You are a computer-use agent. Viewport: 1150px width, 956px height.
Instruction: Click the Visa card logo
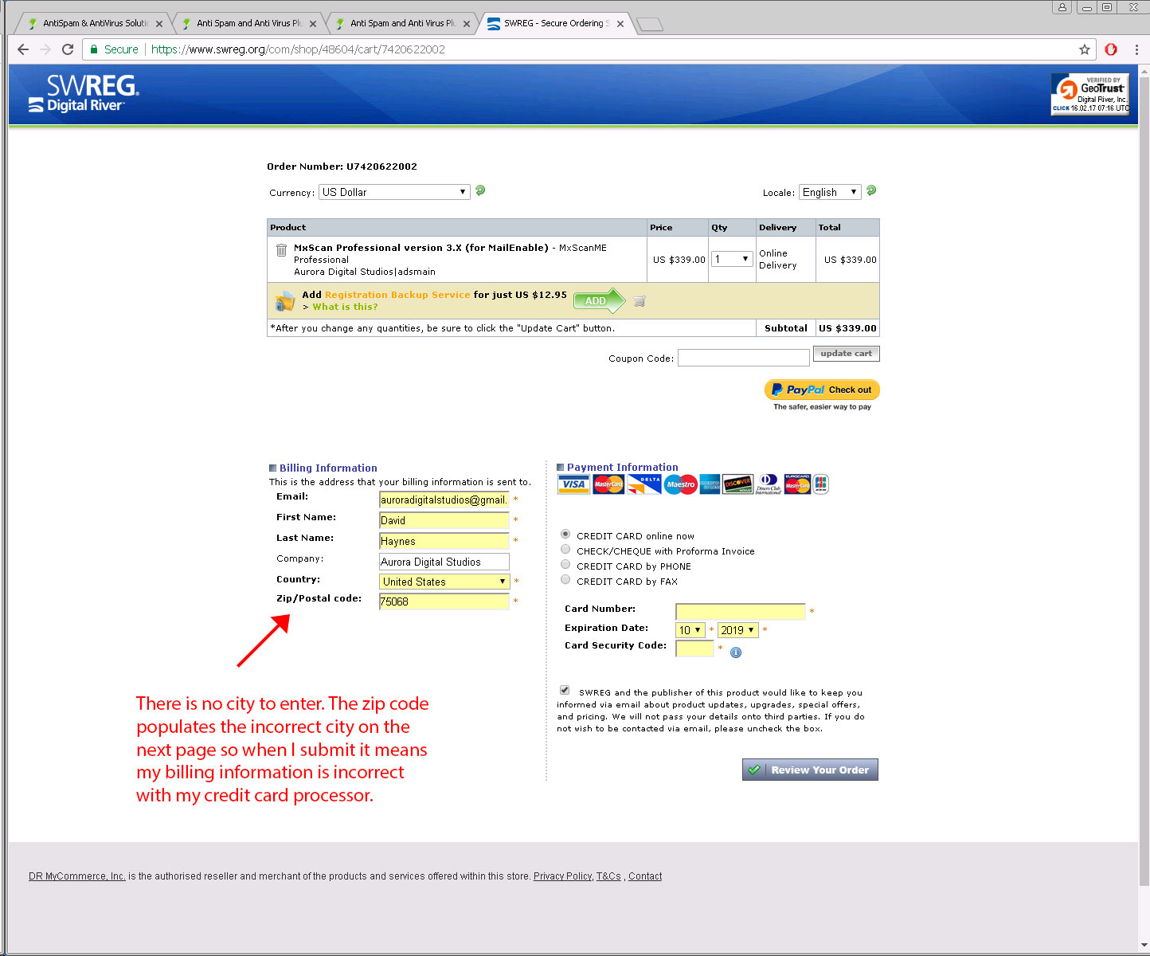tap(573, 484)
